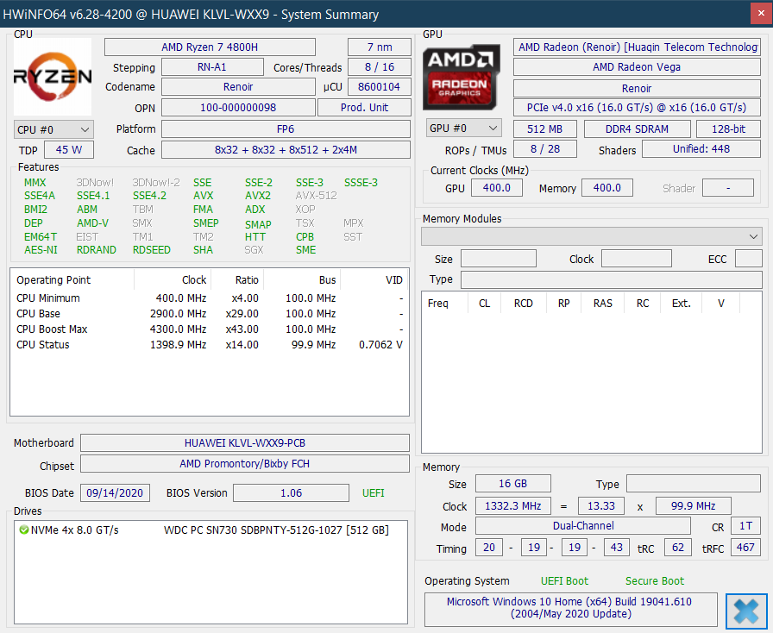Click the HUAWEI KLVL-WXX9-PCB motherboard field
This screenshot has height=633, width=773.
coord(245,442)
